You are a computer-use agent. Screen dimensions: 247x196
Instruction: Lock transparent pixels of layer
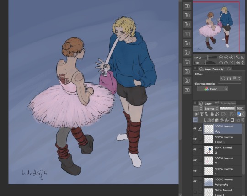point(217,114)
